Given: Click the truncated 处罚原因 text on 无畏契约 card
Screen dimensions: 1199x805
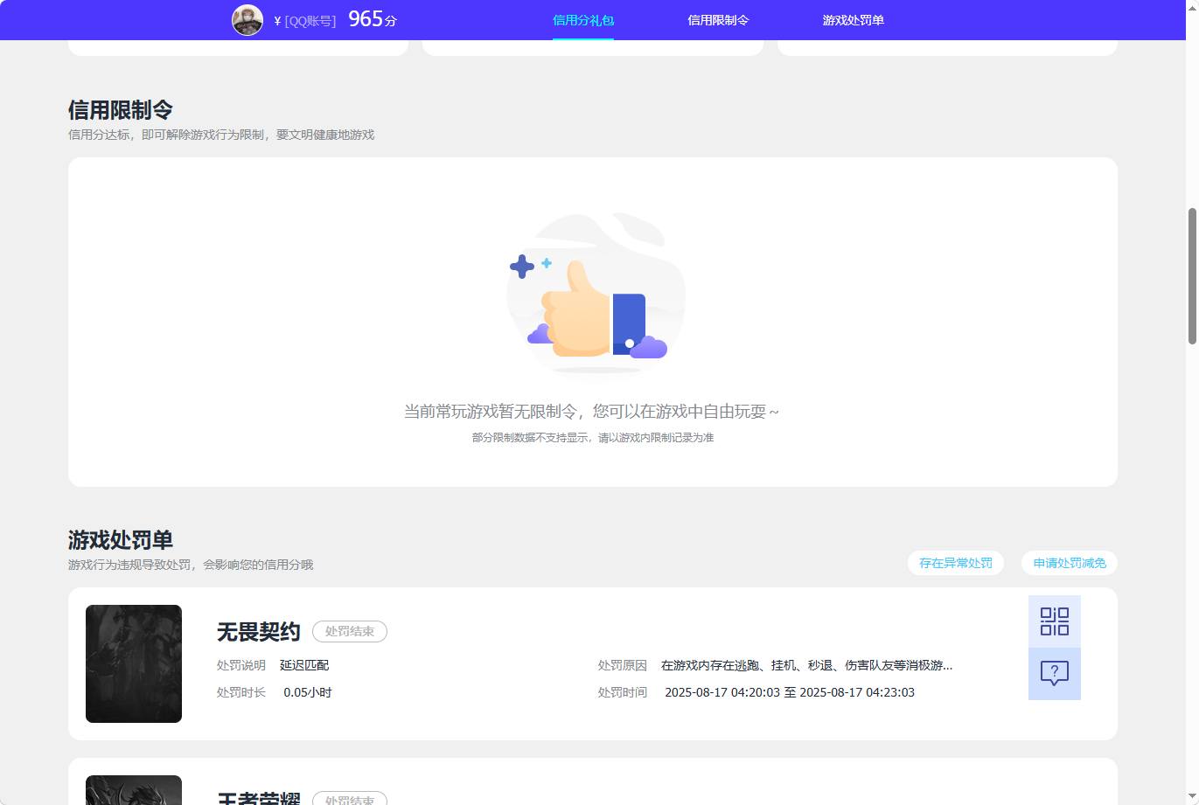Looking at the screenshot, I should coord(806,665).
